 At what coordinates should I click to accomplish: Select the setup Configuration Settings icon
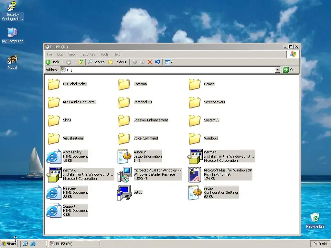point(194,192)
